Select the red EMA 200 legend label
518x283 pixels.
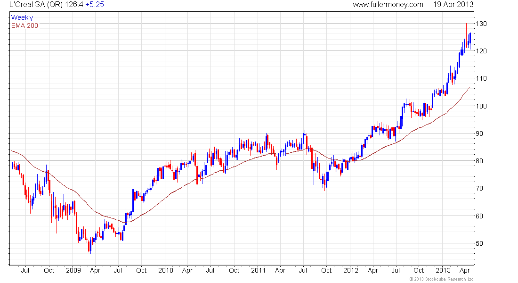pos(24,25)
